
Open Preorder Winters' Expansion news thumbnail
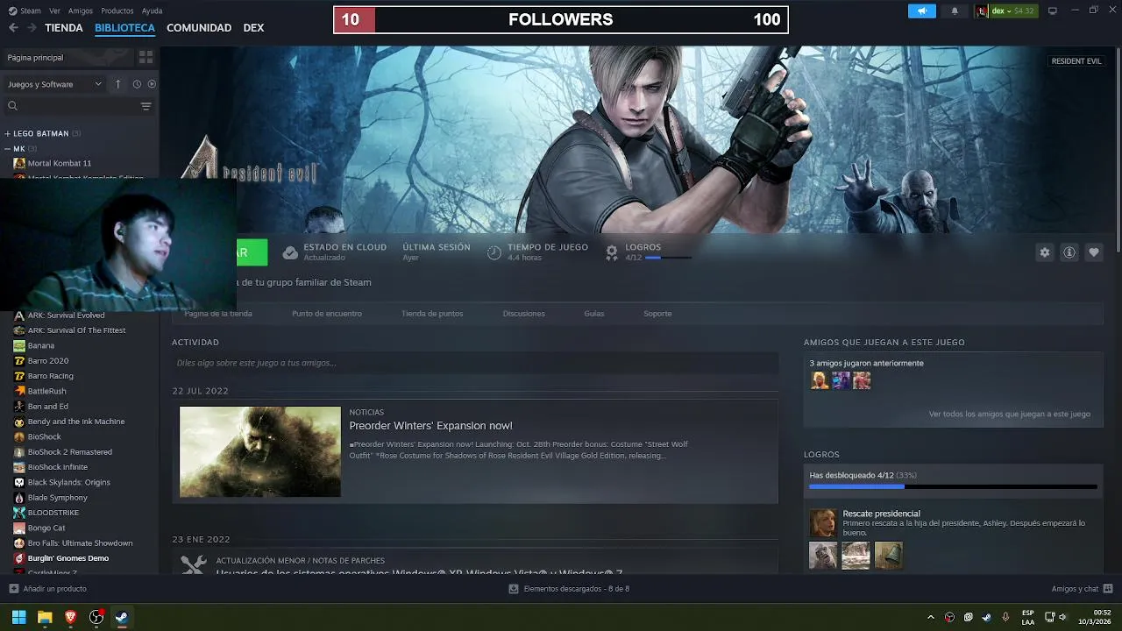pyautogui.click(x=260, y=451)
